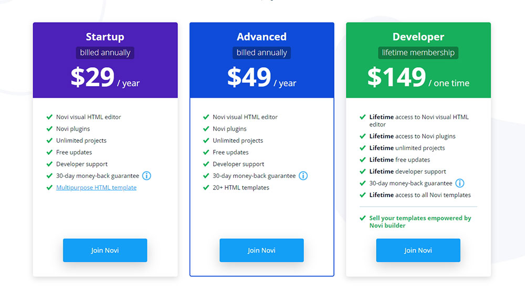Screen dimensions: 525x295
Task: Click 'Sell your templates empowered by Novi builder'
Action: (420, 222)
